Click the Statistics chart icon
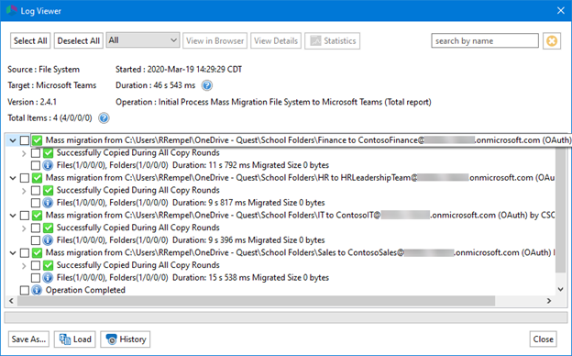 (x=315, y=41)
